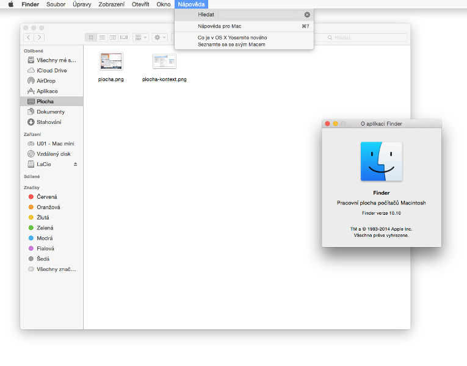
Task: Minimize the O aplikaci Finder window
Action: (335, 124)
